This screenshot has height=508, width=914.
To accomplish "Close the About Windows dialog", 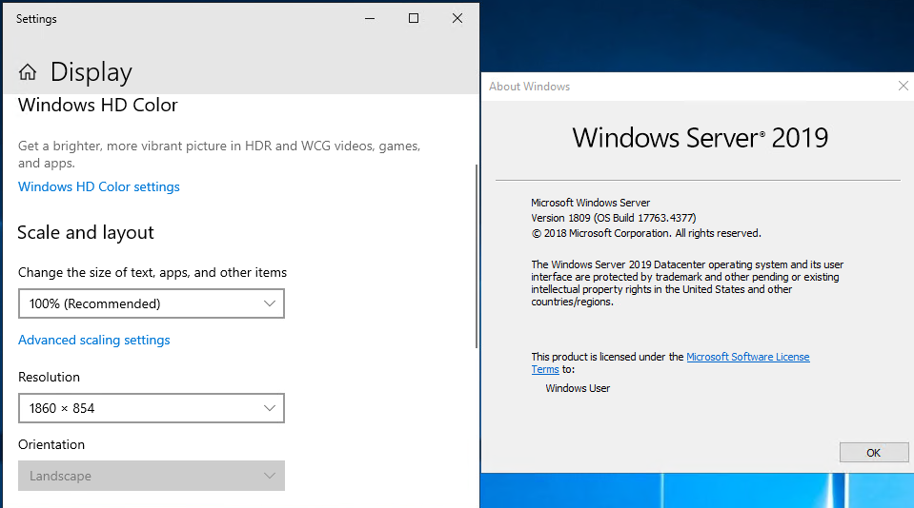I will tap(903, 87).
